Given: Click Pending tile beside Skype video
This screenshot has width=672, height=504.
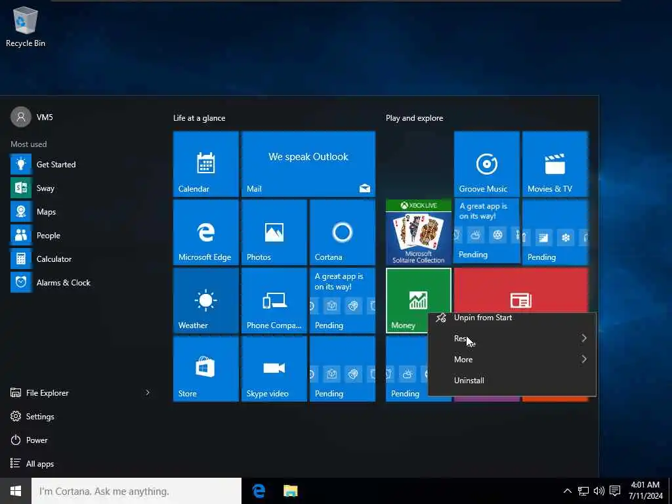Looking at the screenshot, I should point(343,369).
